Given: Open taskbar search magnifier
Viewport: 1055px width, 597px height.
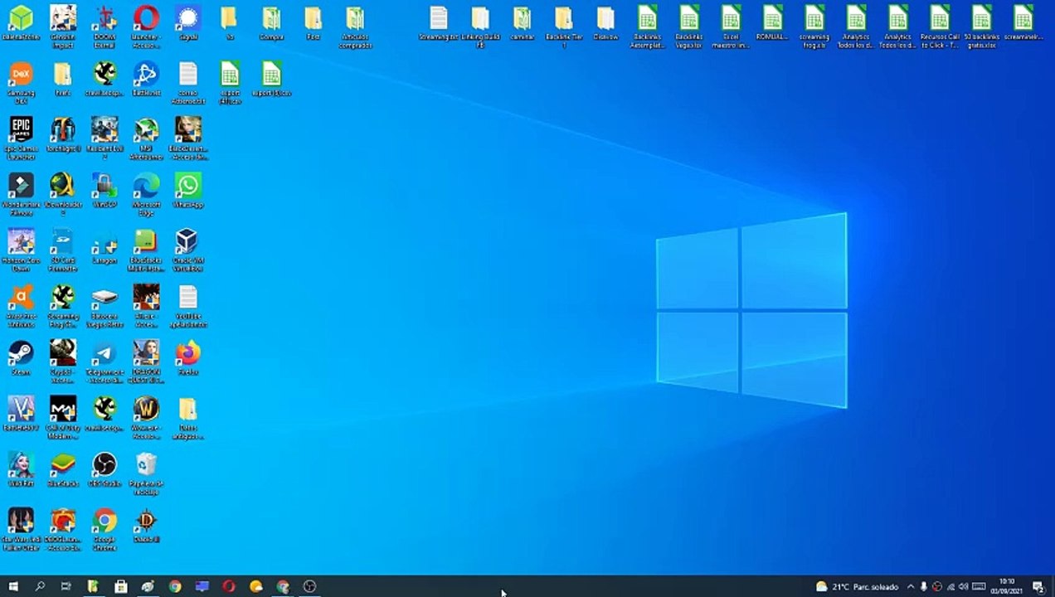Looking at the screenshot, I should pos(40,586).
